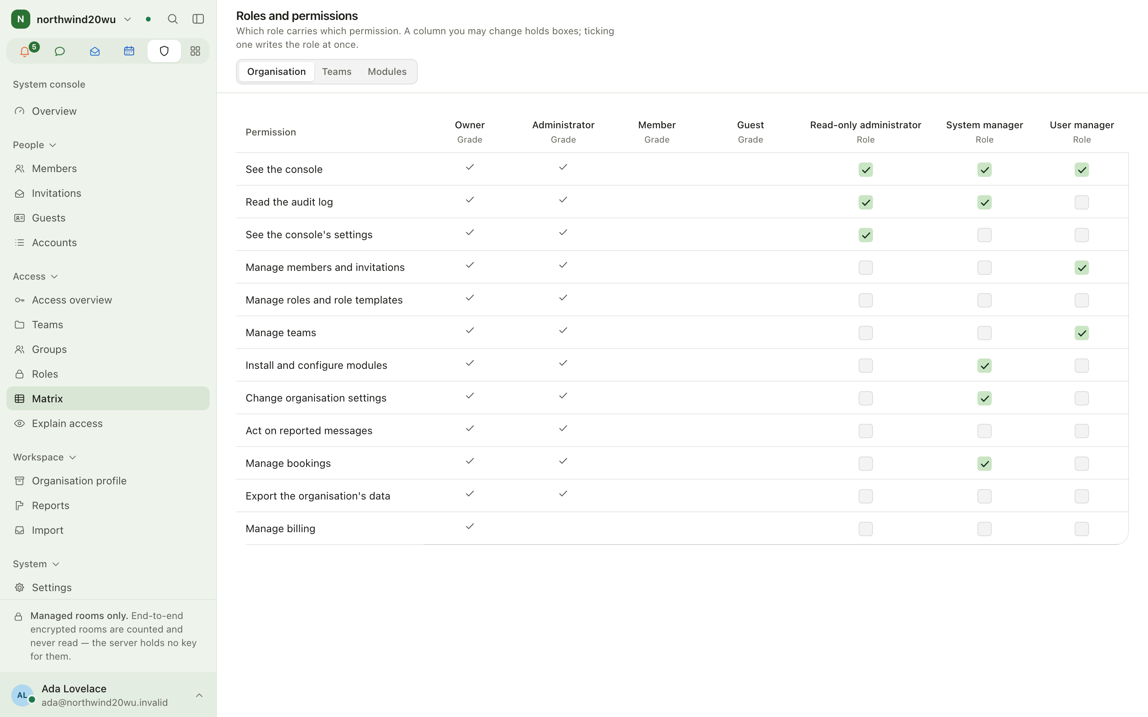Screen dimensions: 1148x717
Task: Click the green status dot beside workspace name
Action: pos(148,19)
